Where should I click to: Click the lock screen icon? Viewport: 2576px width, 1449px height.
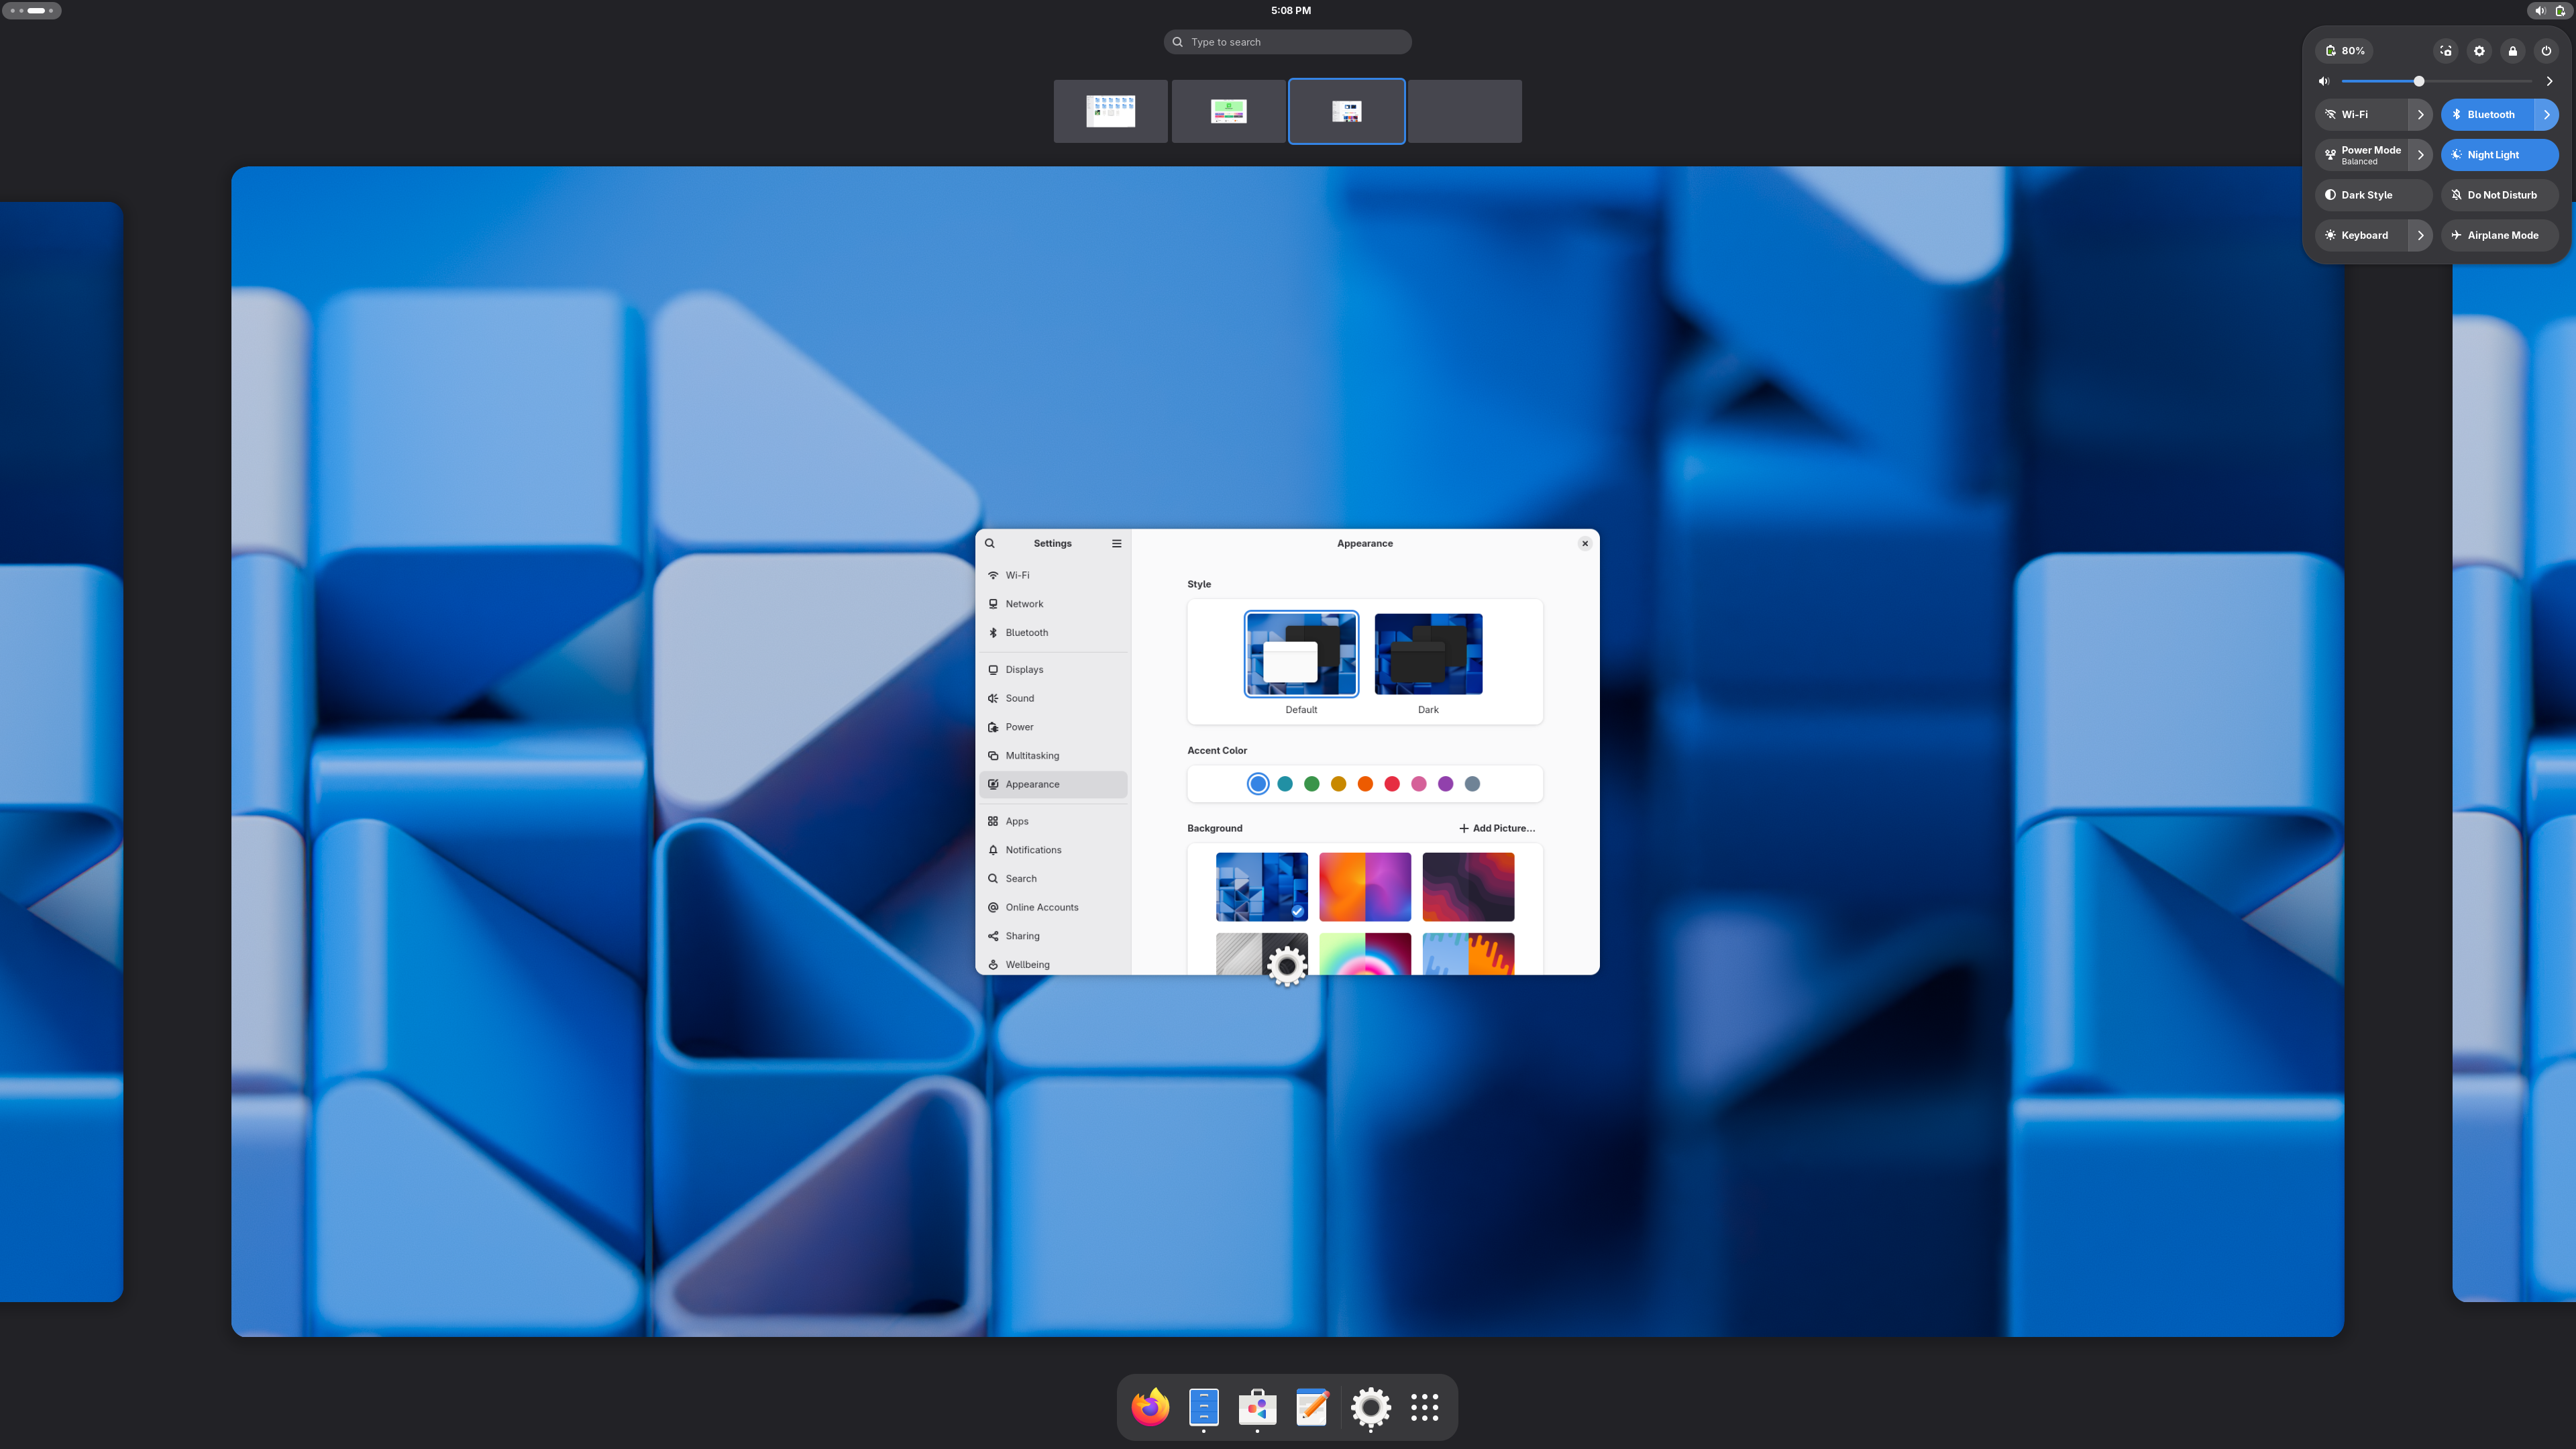pos(2513,51)
